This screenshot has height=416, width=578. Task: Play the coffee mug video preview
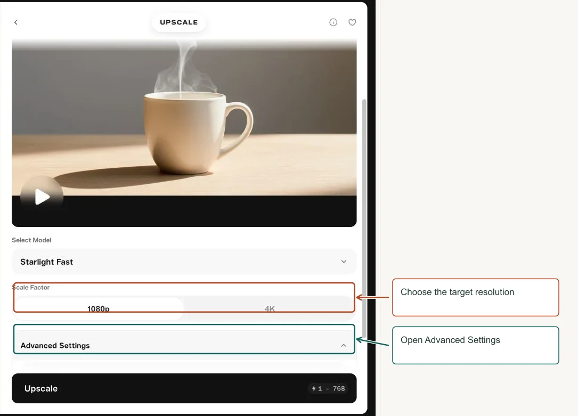[x=42, y=197]
